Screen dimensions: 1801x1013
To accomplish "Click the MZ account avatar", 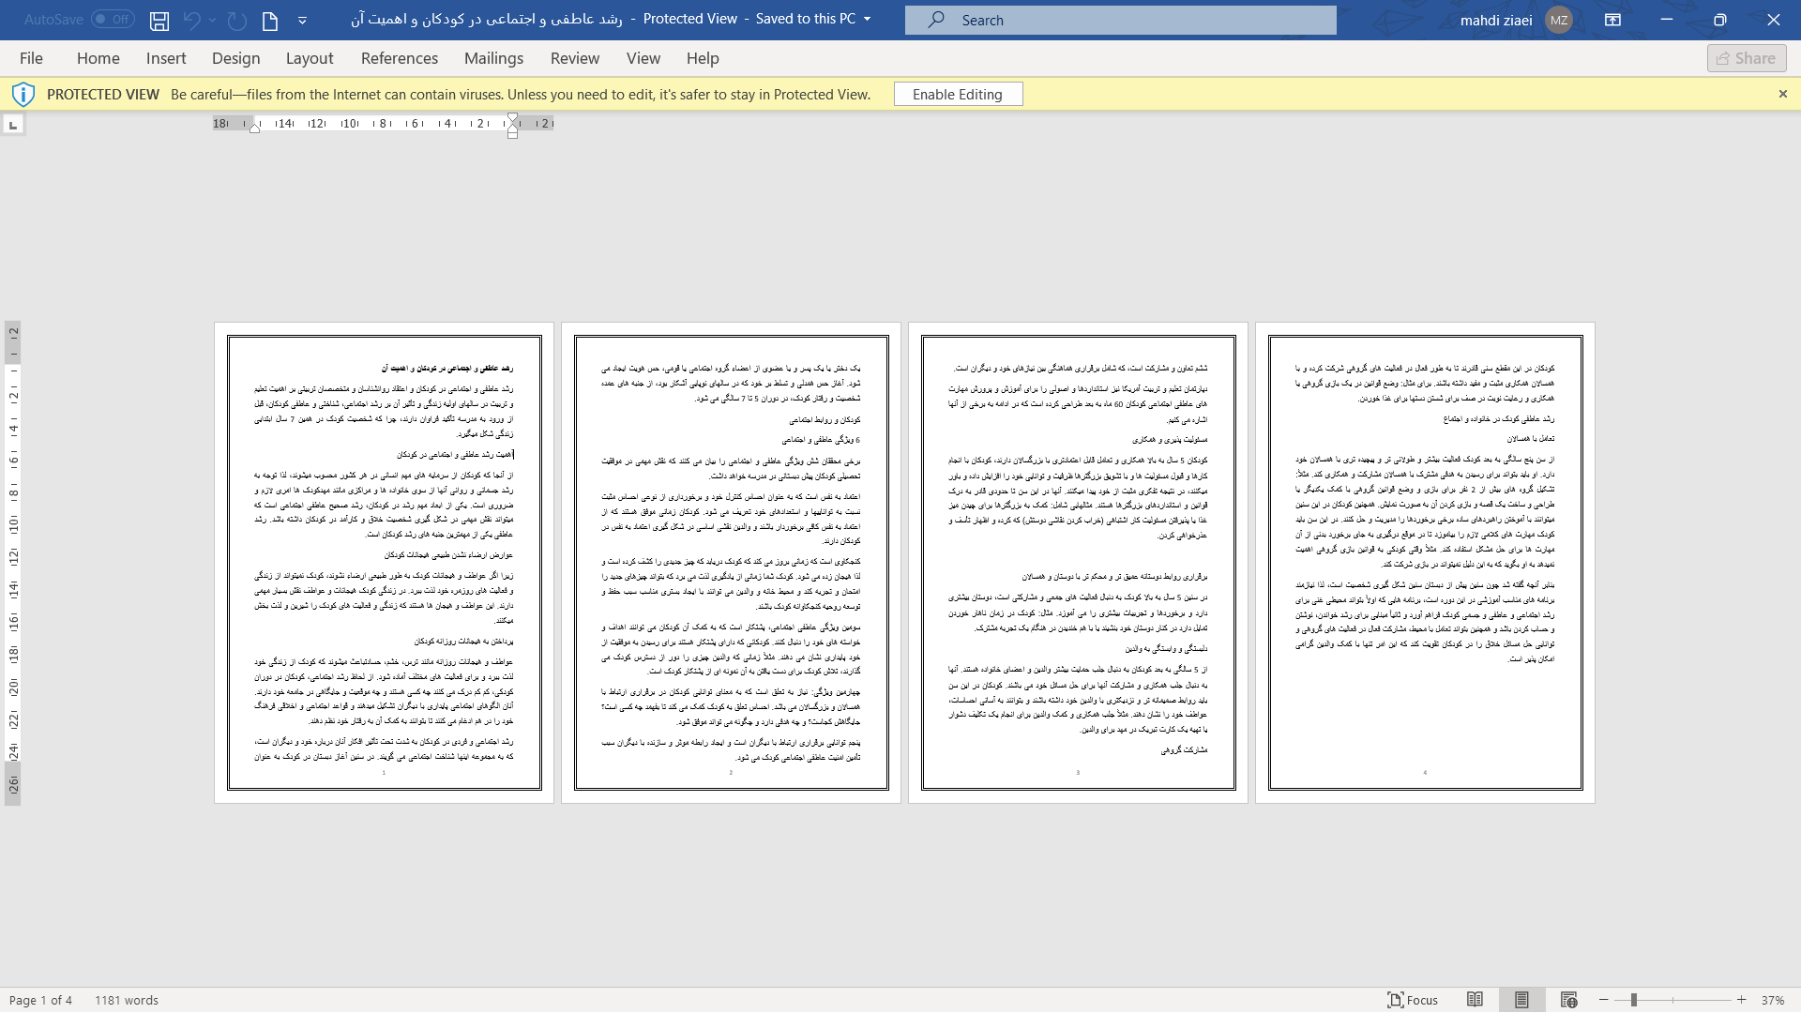I will point(1559,20).
